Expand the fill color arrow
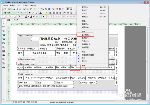 coord(28,17)
